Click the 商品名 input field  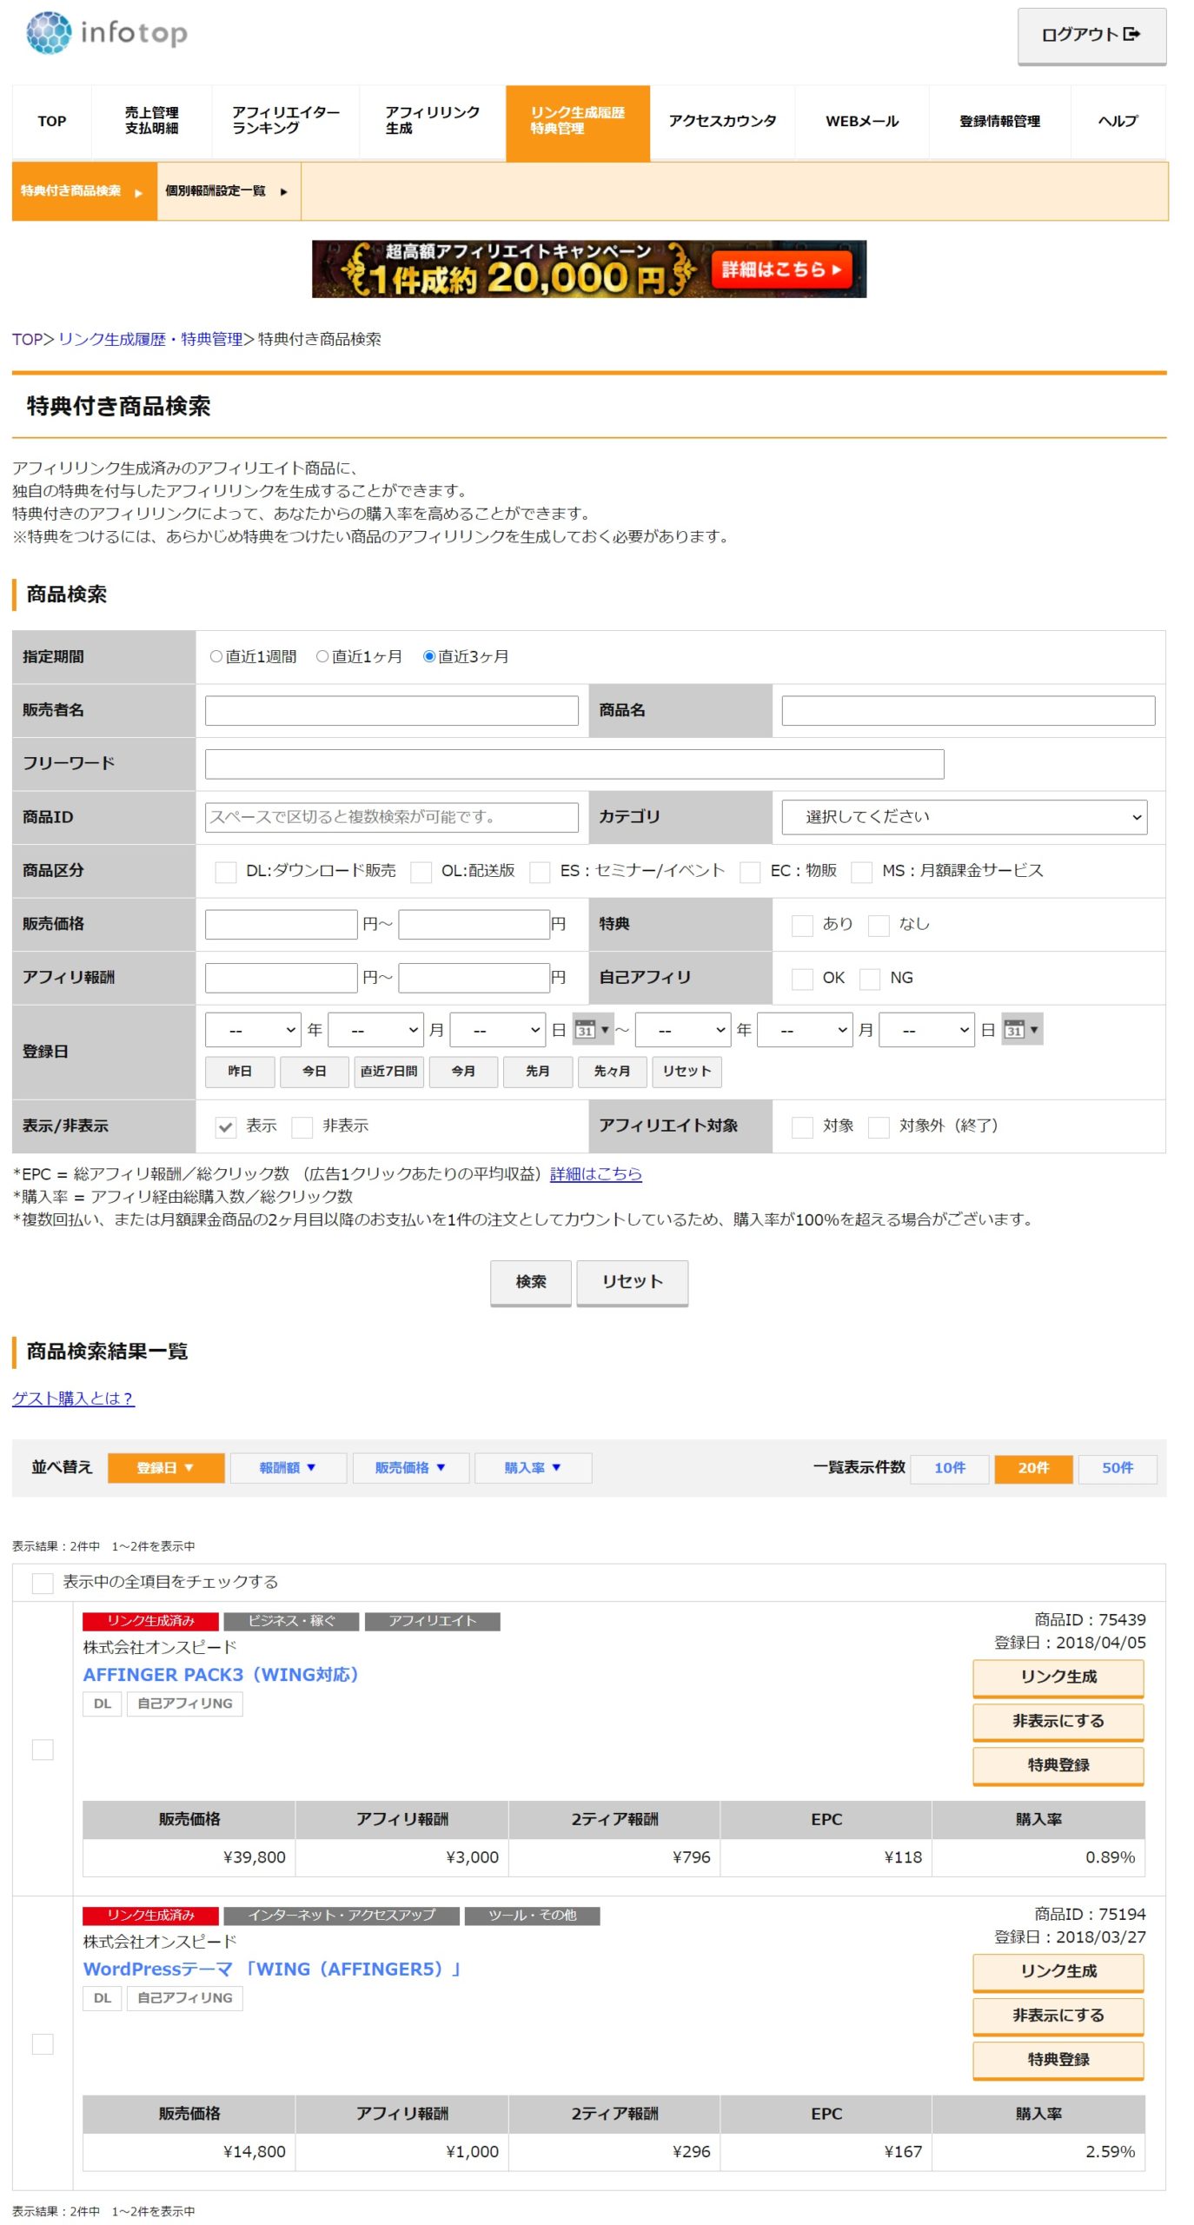click(968, 710)
